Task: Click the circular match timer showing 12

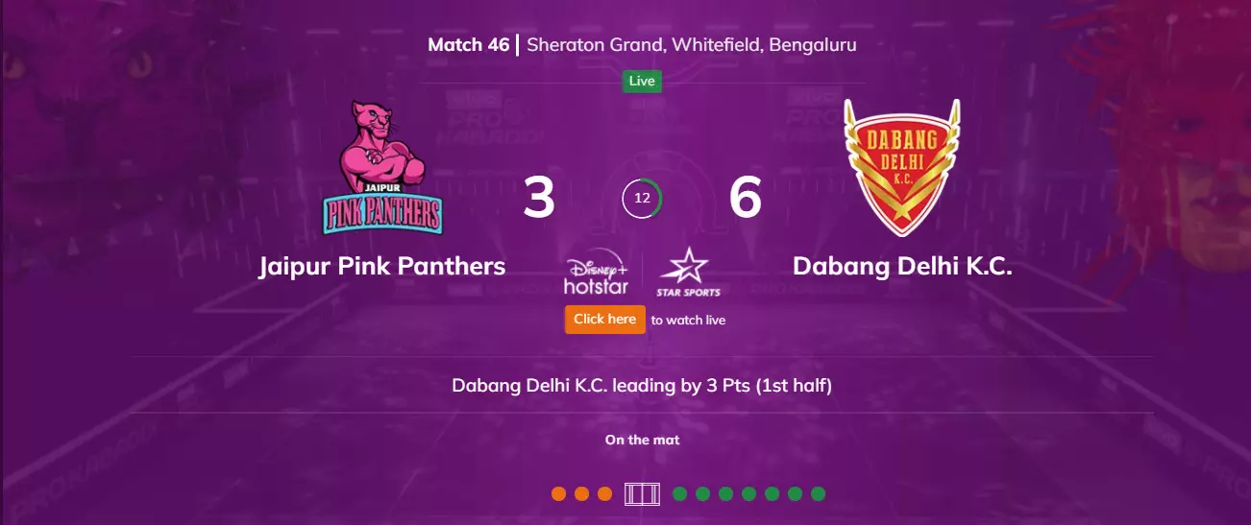Action: pyautogui.click(x=643, y=199)
